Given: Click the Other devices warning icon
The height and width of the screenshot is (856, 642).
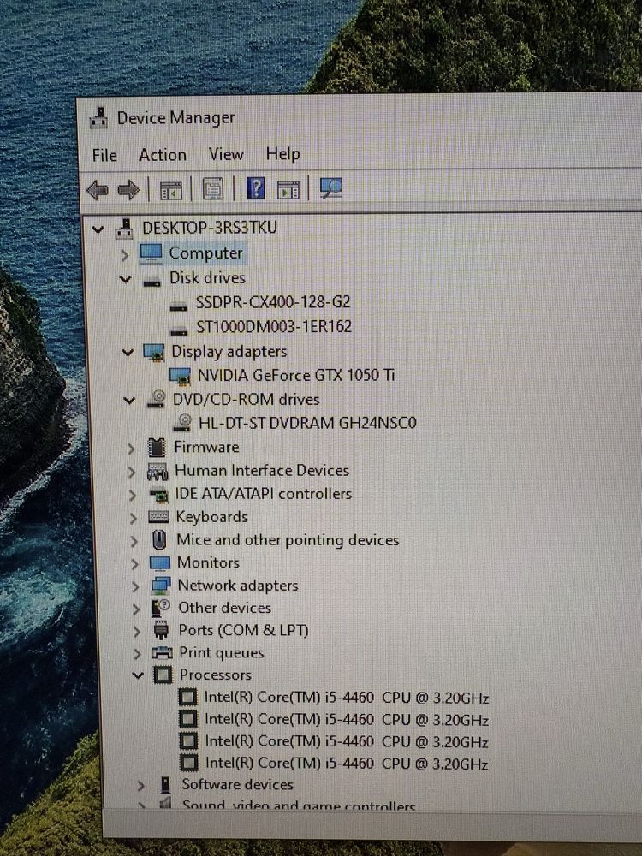Looking at the screenshot, I should tap(161, 608).
